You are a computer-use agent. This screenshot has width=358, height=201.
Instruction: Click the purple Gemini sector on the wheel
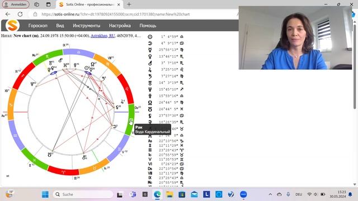[x=119, y=149]
